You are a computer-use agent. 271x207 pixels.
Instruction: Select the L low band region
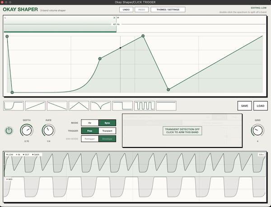click(x=60, y=24)
